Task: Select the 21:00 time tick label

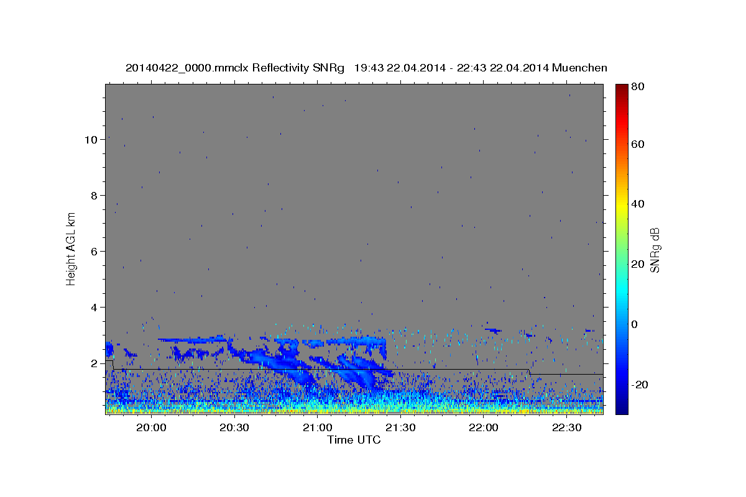Action: pyautogui.click(x=317, y=427)
